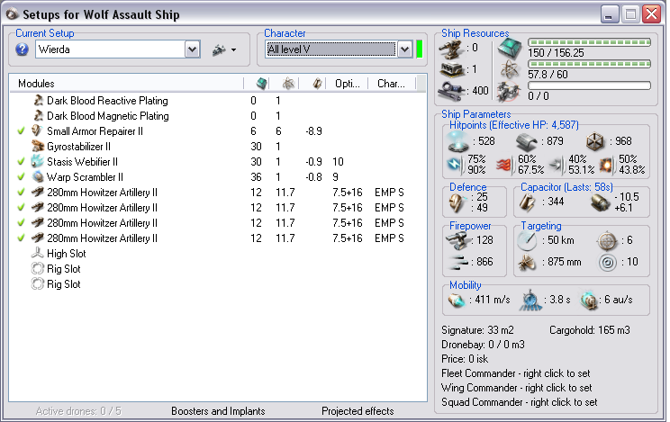Click the CPU resource icon

coord(510,48)
